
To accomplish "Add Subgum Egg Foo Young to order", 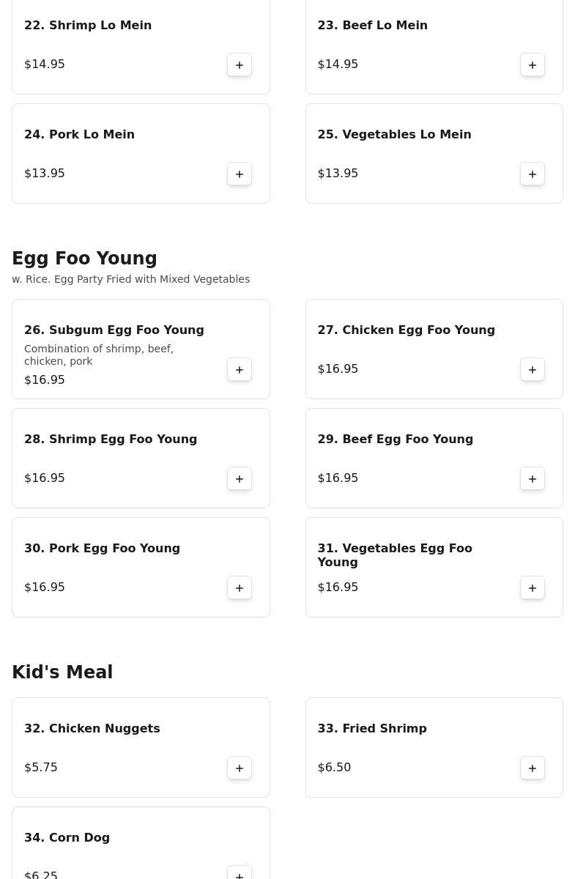I will coord(240,369).
